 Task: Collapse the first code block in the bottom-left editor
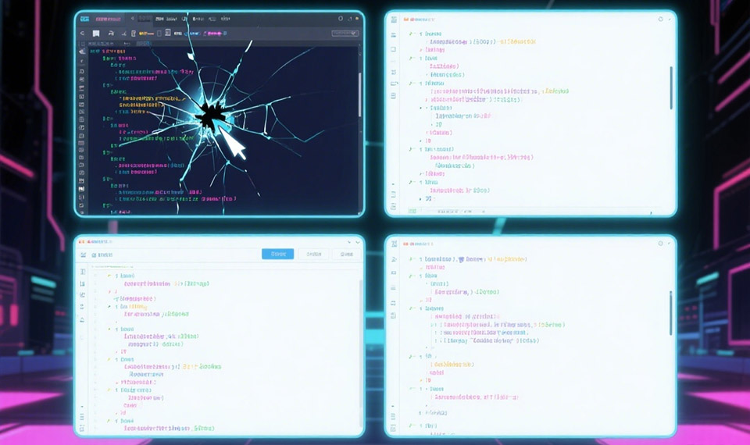click(108, 276)
